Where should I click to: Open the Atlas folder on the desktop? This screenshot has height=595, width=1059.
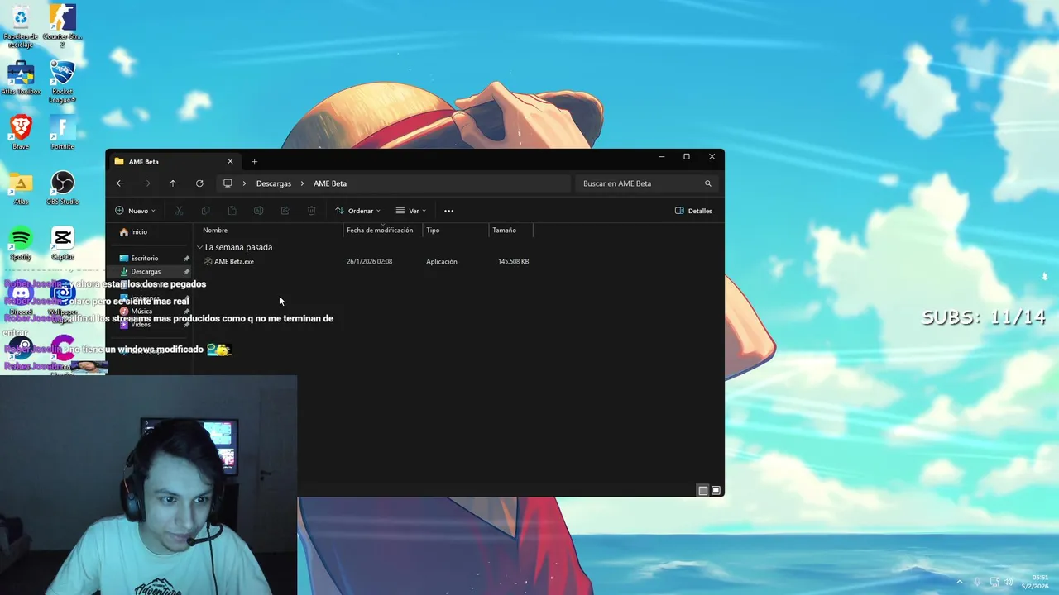coord(21,188)
